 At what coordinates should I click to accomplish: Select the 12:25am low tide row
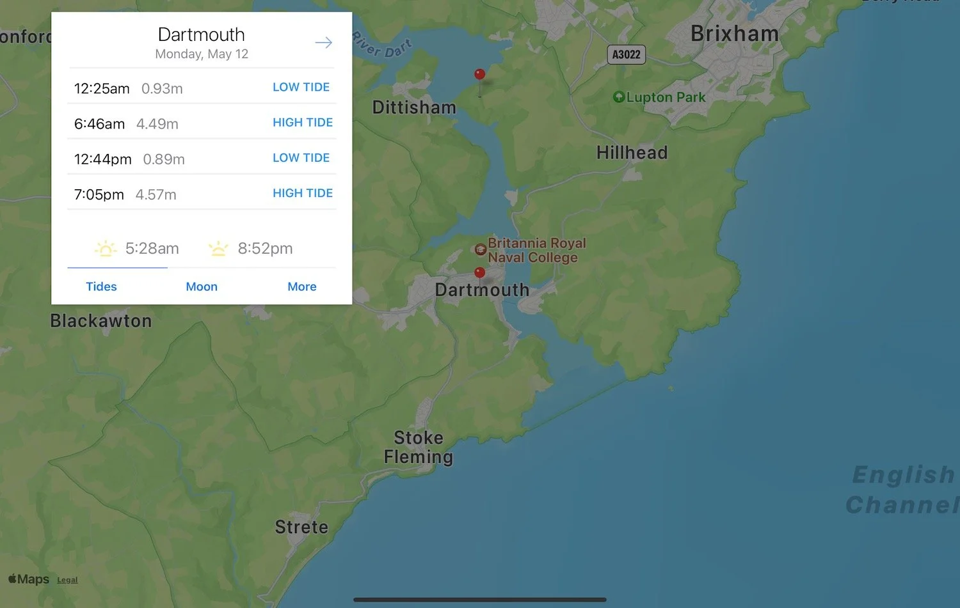coord(202,87)
